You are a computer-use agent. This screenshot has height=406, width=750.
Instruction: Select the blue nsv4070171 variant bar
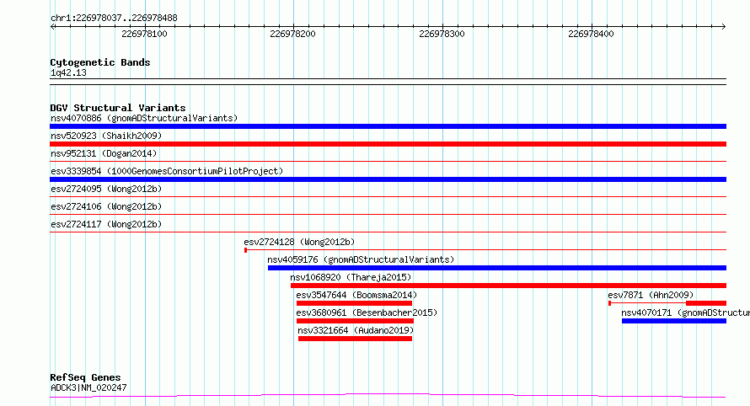coord(674,321)
